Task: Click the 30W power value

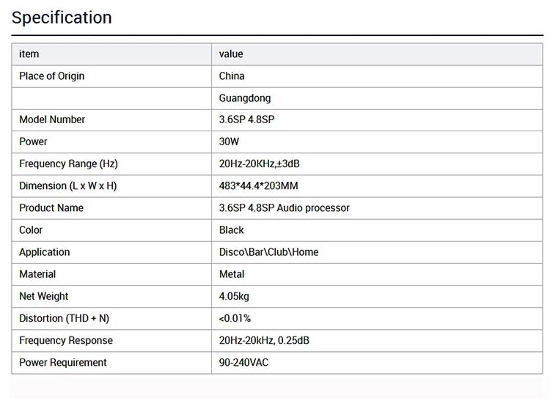Action: (229, 142)
